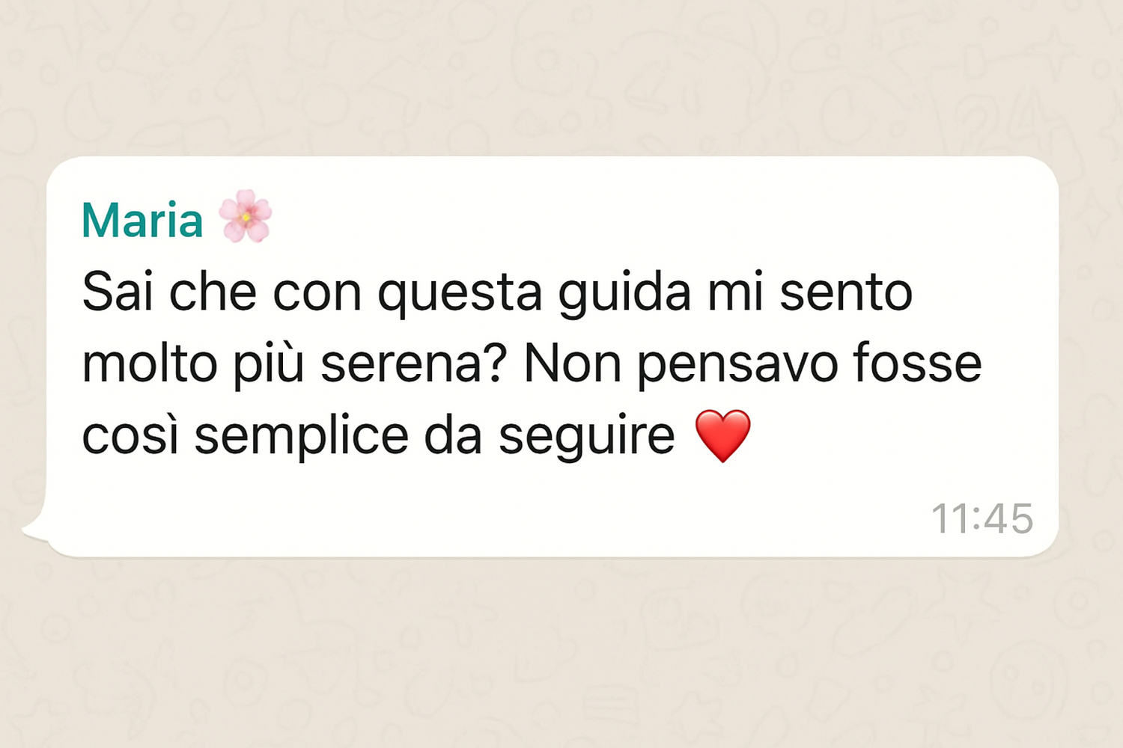Click the word "più" in the message

point(269,365)
